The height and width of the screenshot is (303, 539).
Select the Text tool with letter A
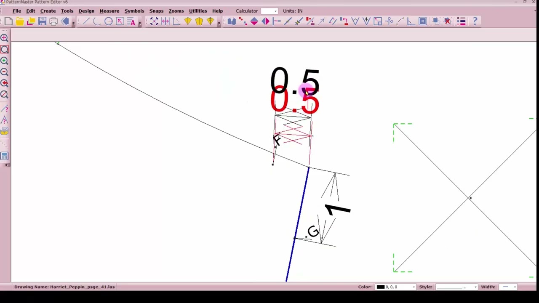[131, 21]
